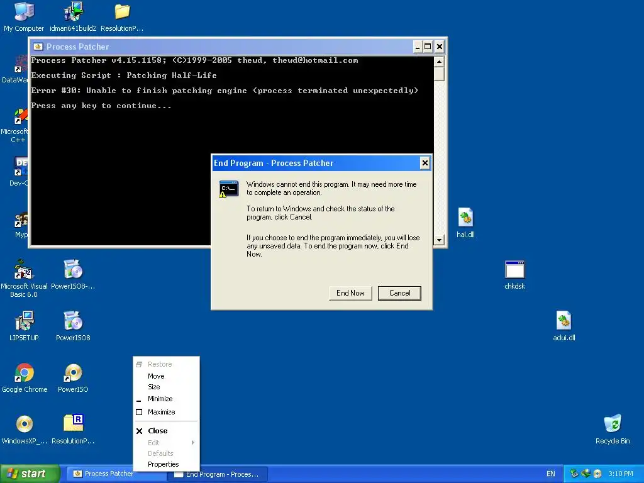Minimize the Process Patcher window
644x483 pixels.
pos(418,47)
